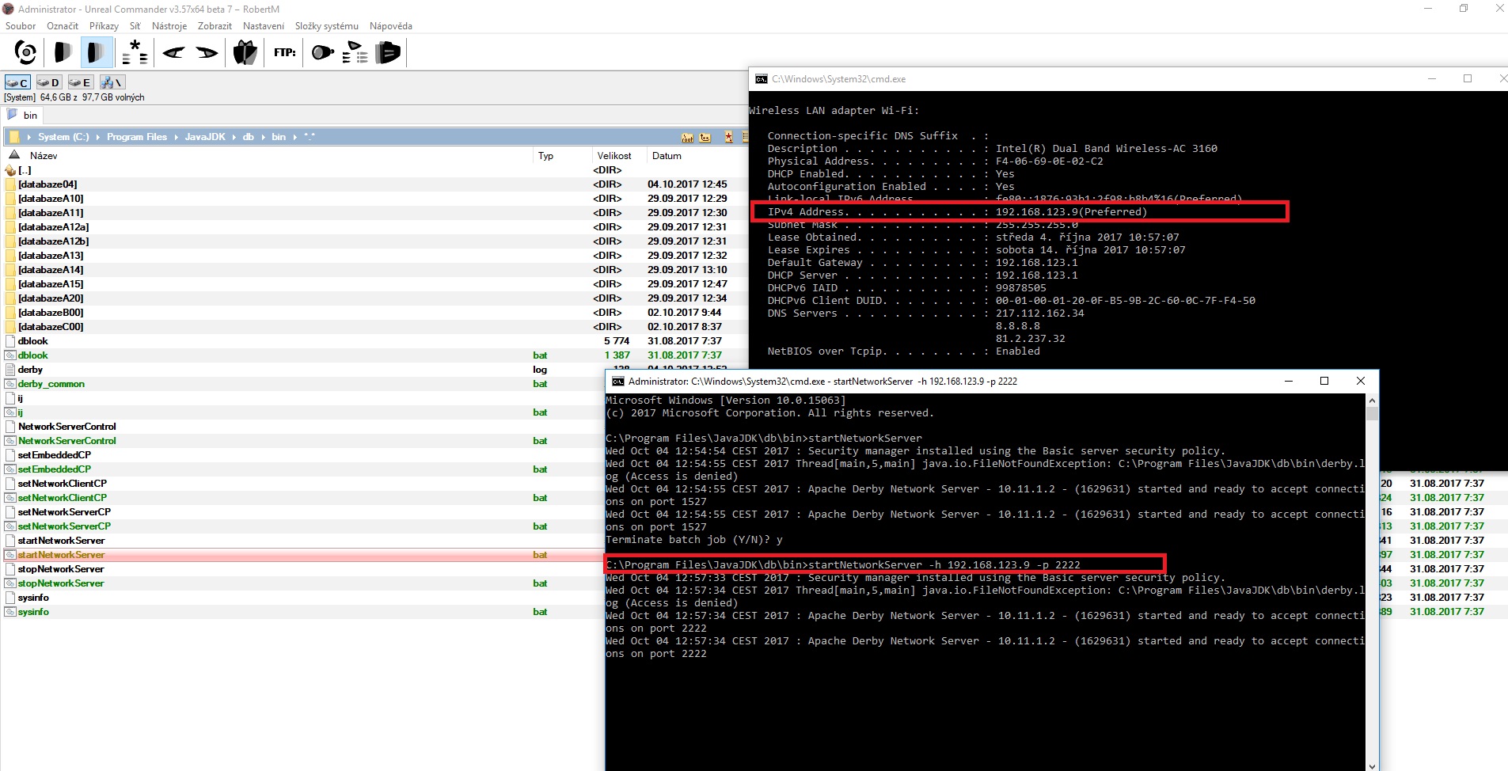Expand breadcrumb arrow after JavaJDK

234,137
